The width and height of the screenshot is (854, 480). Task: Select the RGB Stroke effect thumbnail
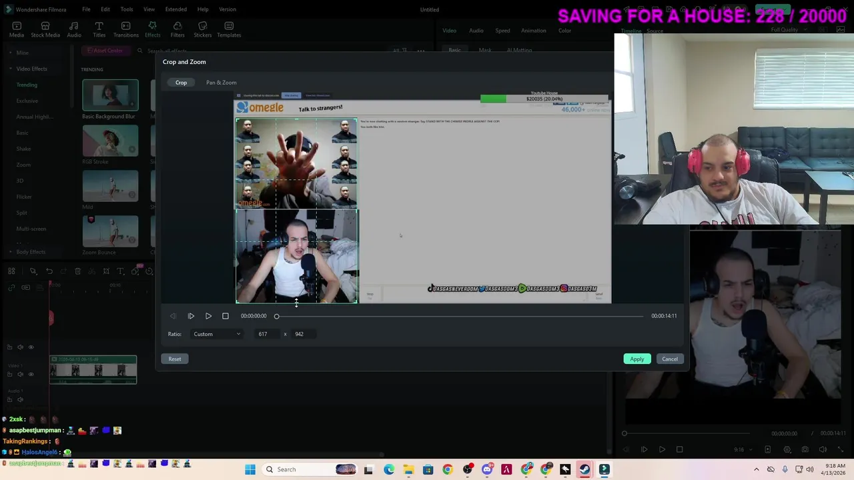(110, 140)
